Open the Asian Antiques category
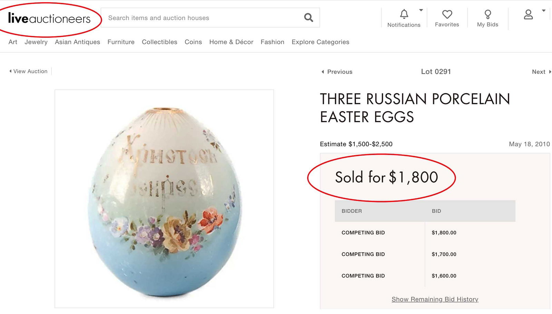This screenshot has width=552, height=314. coord(77,42)
